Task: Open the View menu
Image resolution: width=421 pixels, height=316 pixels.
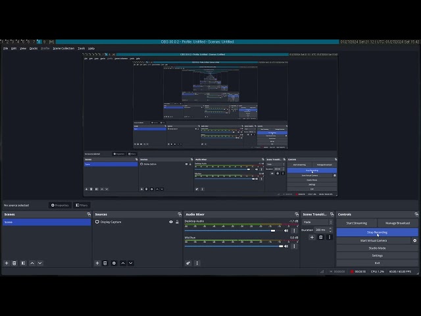Action: coord(23,48)
